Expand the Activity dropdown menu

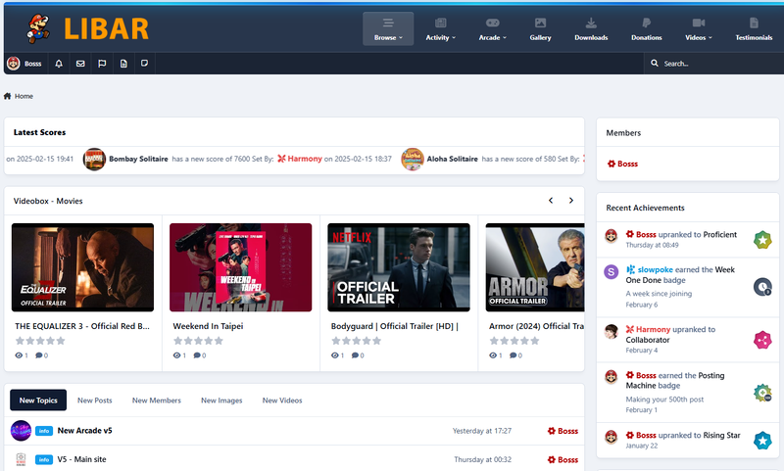440,28
